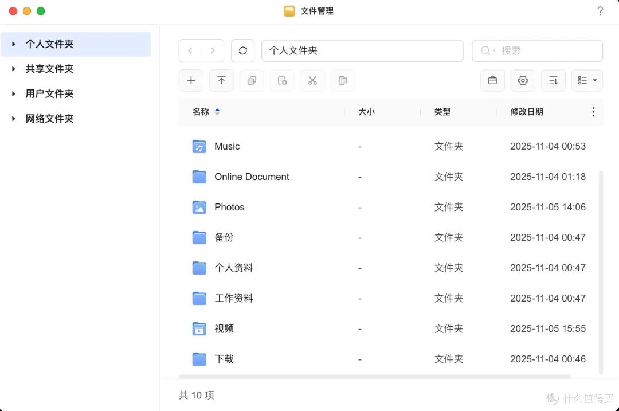Expand the 网络文件夹 tree node arrow
This screenshot has width=619, height=411.
point(14,119)
